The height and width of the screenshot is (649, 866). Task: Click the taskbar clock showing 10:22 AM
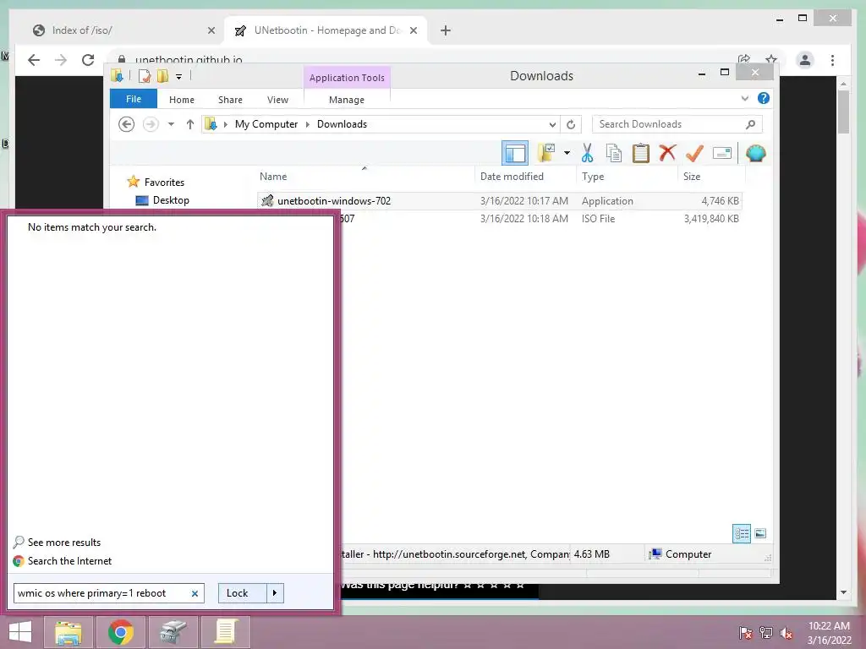[x=829, y=632]
